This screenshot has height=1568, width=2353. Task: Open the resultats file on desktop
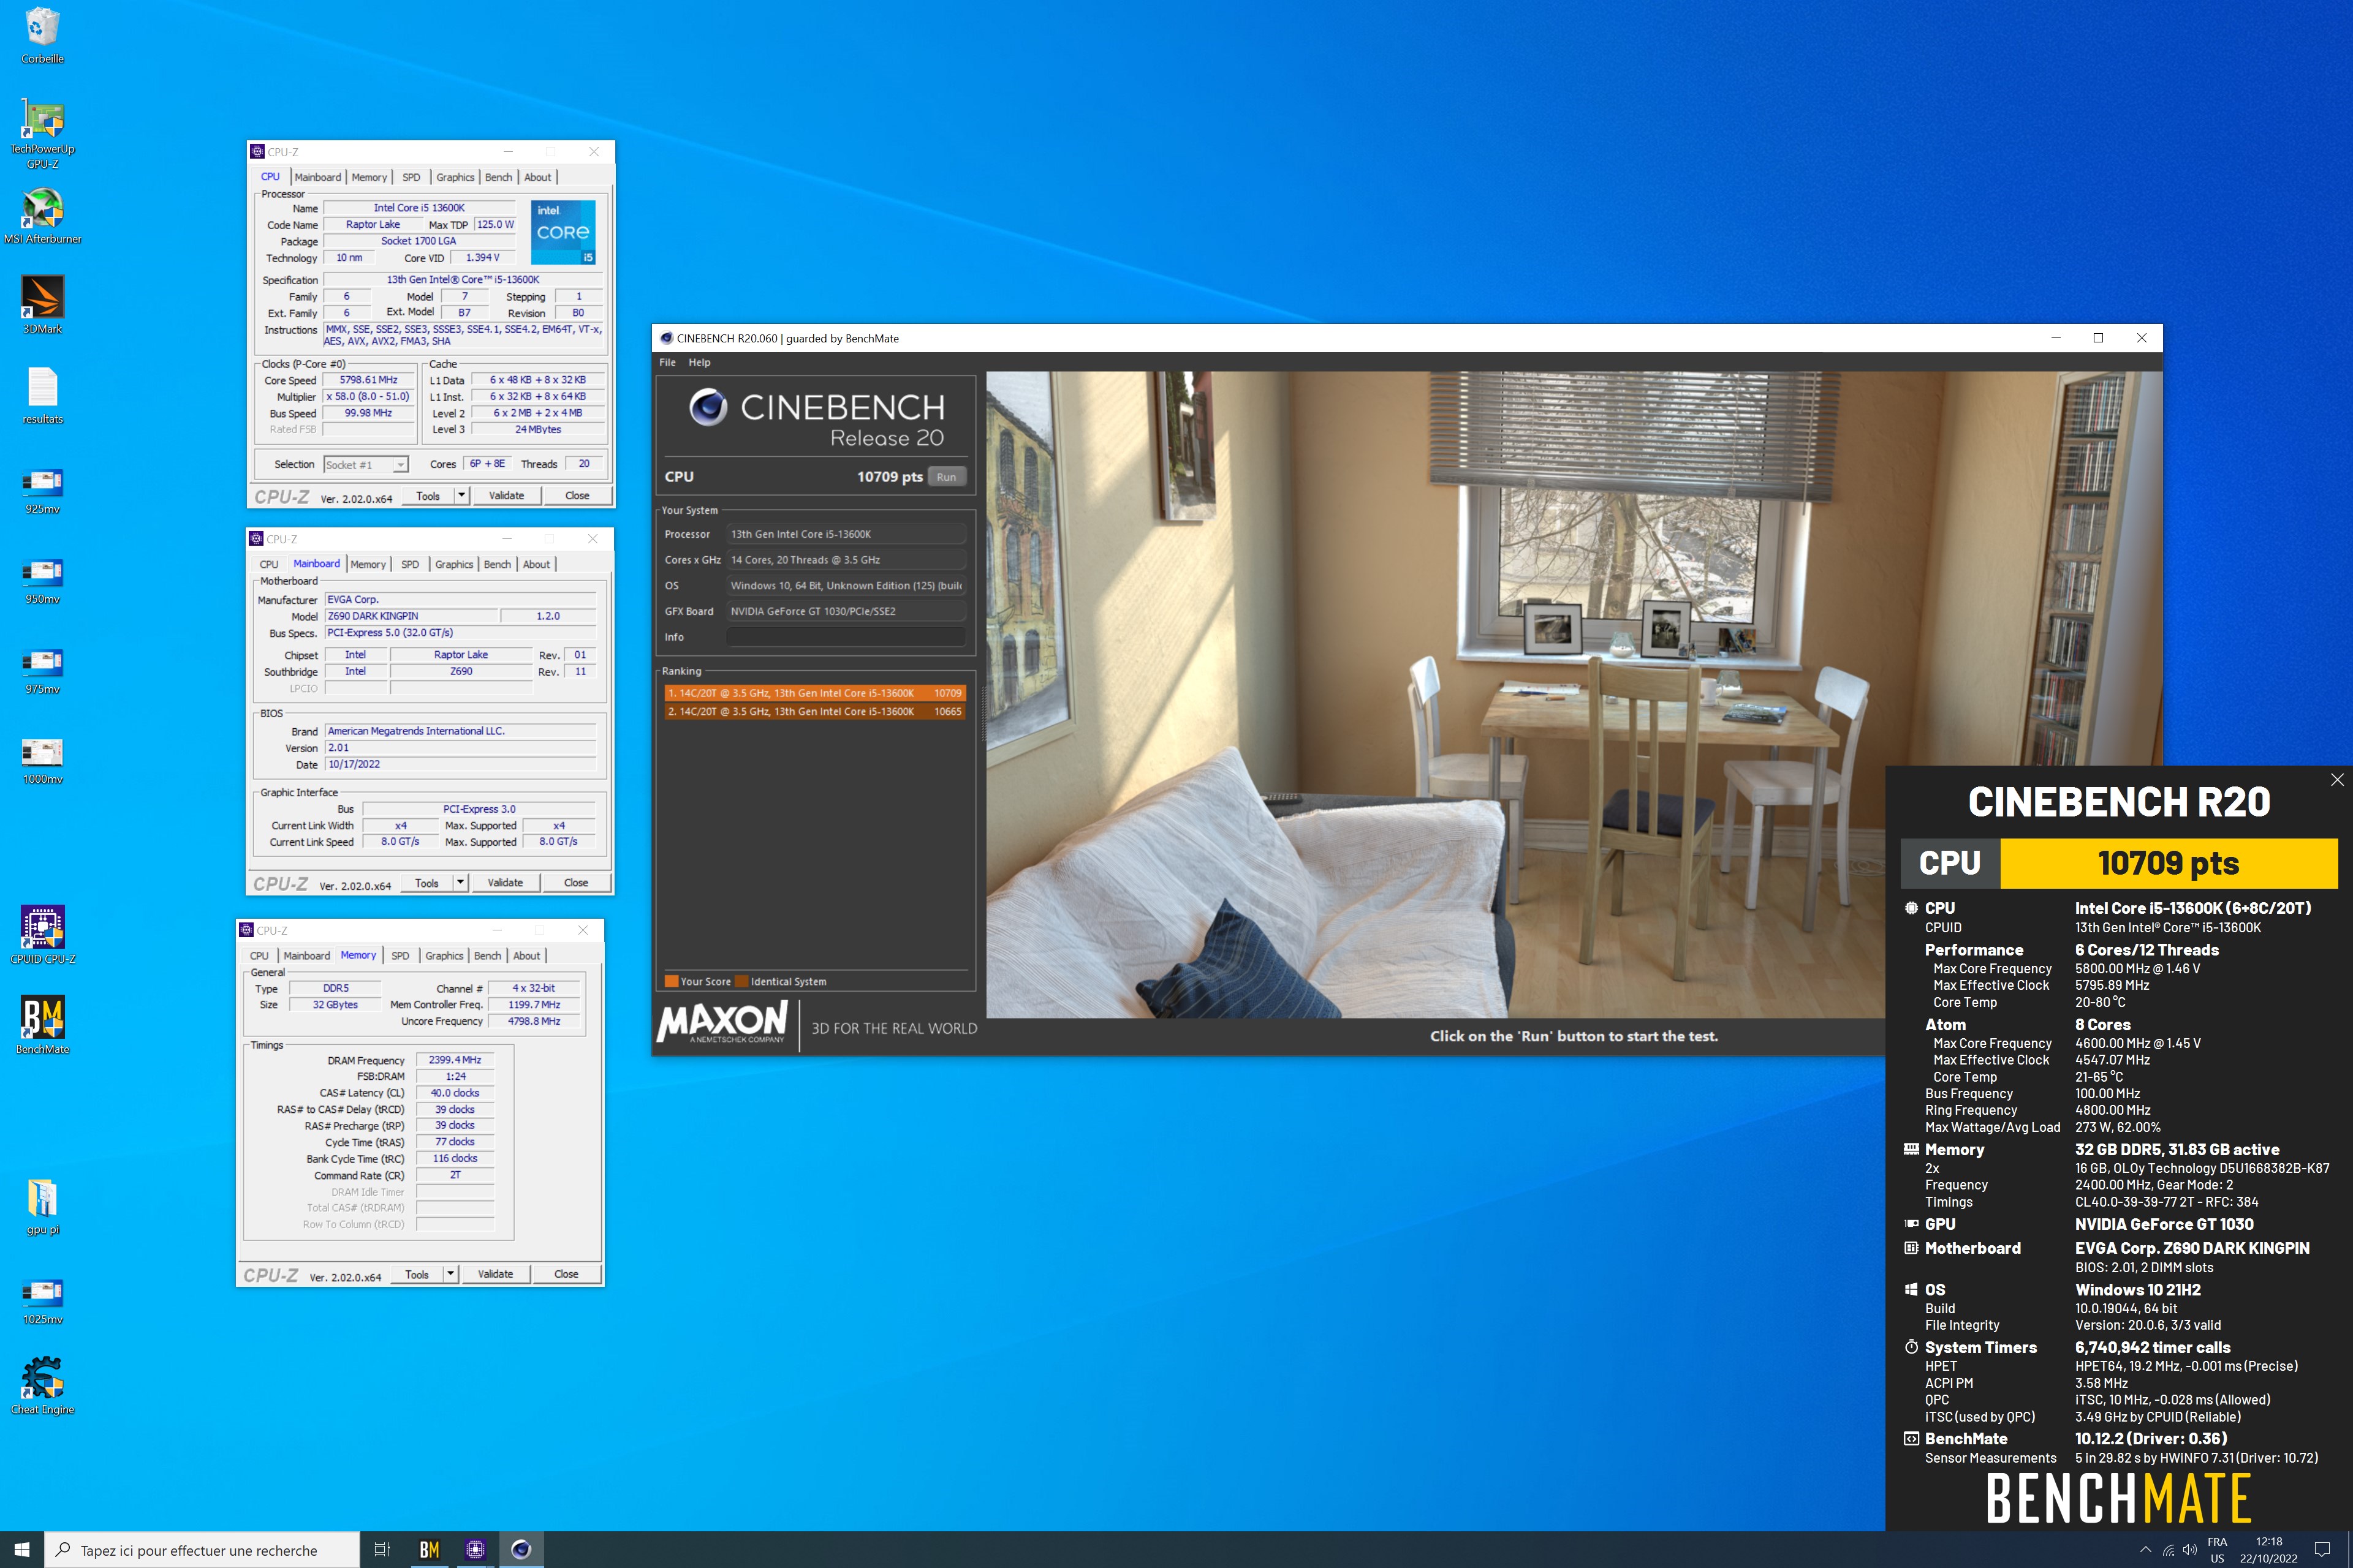(x=42, y=394)
